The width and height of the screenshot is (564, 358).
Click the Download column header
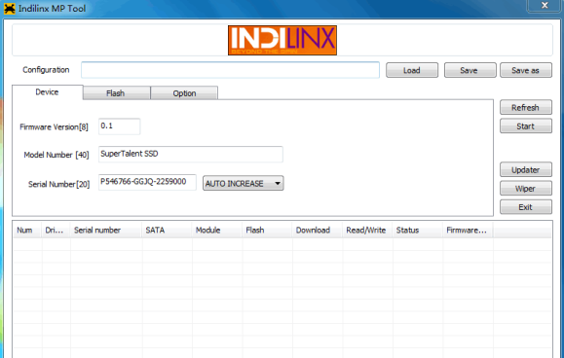[x=318, y=231]
